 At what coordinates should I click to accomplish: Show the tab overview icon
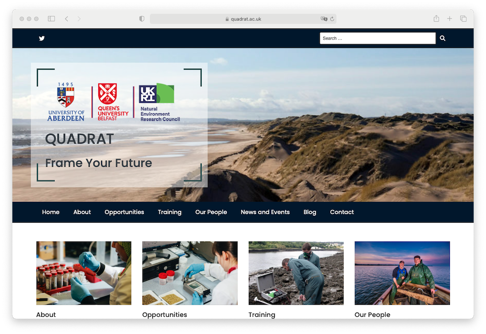(x=463, y=19)
